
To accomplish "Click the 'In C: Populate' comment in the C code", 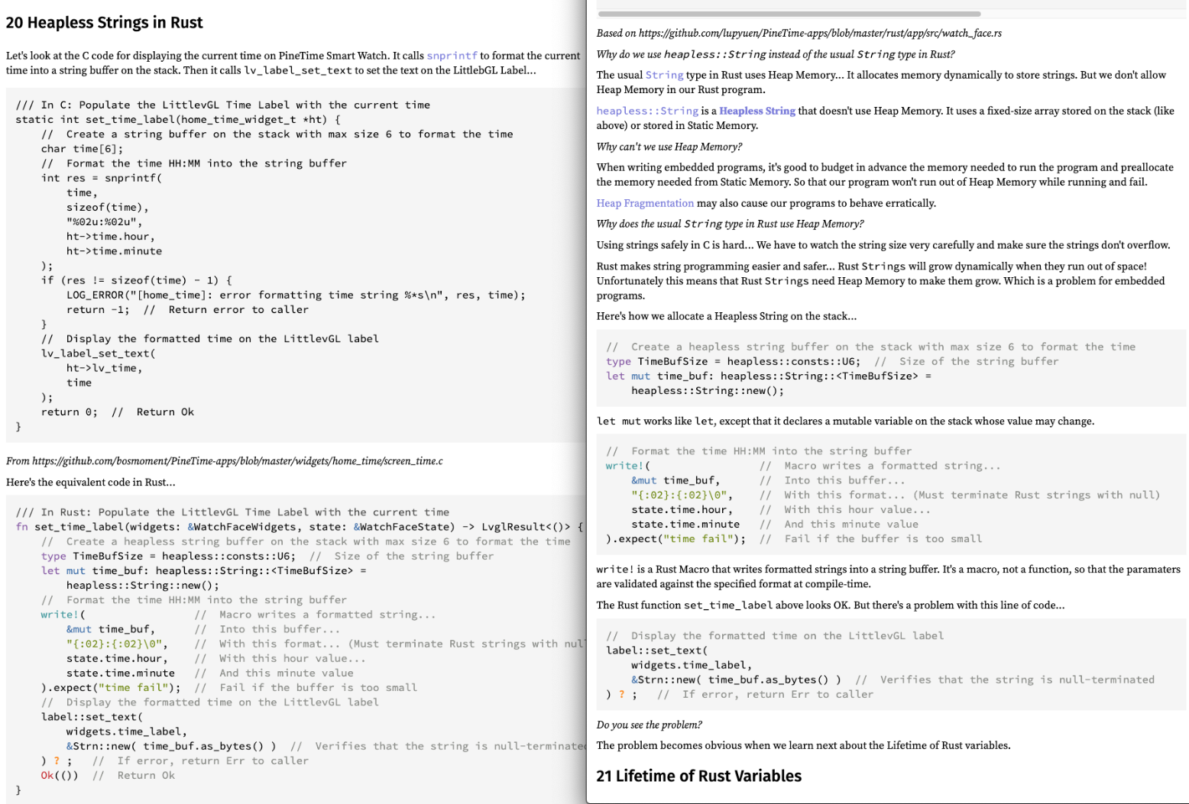I will (x=222, y=105).
